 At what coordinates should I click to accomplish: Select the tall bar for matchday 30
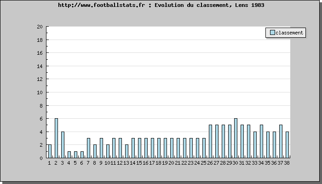point(236,138)
